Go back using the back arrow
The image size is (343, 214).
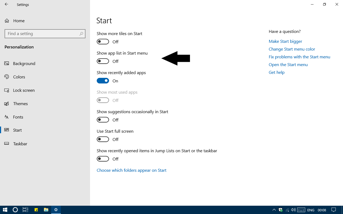pos(6,4)
